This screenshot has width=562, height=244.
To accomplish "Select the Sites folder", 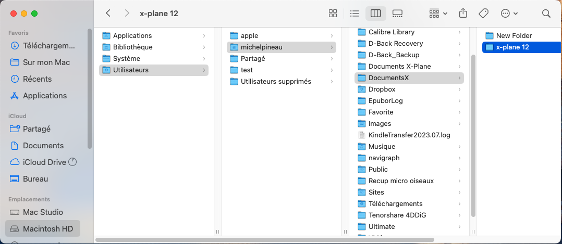I will coord(409,192).
